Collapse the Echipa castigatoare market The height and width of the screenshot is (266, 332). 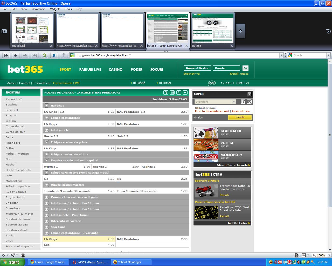tap(47, 118)
